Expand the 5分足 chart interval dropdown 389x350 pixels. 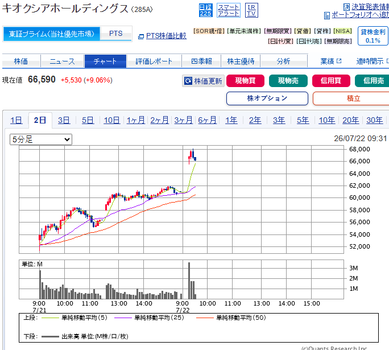coord(41,139)
